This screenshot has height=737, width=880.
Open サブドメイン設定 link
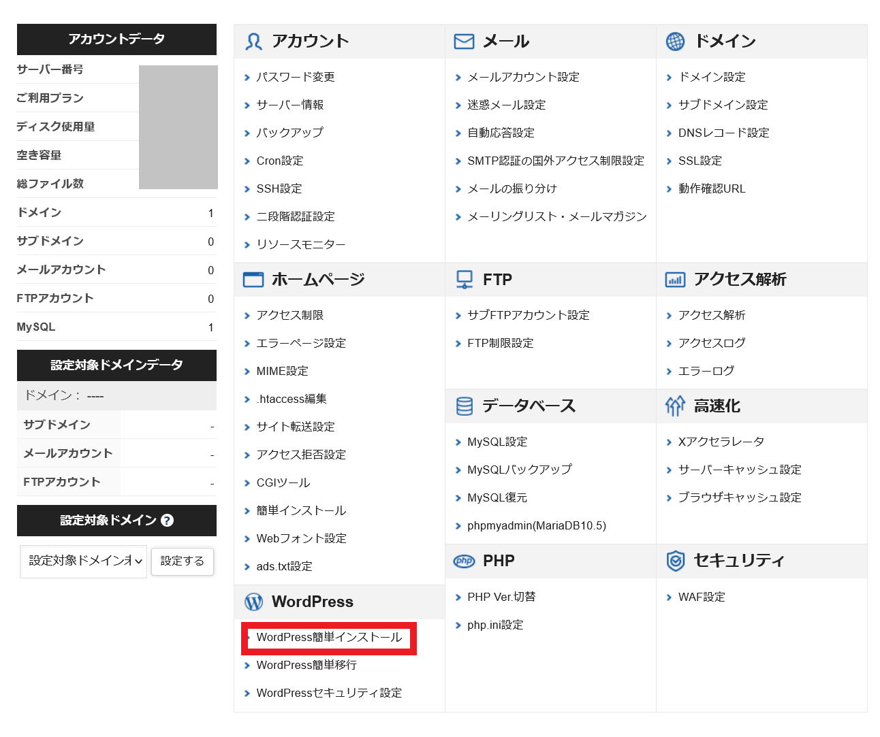coord(723,105)
